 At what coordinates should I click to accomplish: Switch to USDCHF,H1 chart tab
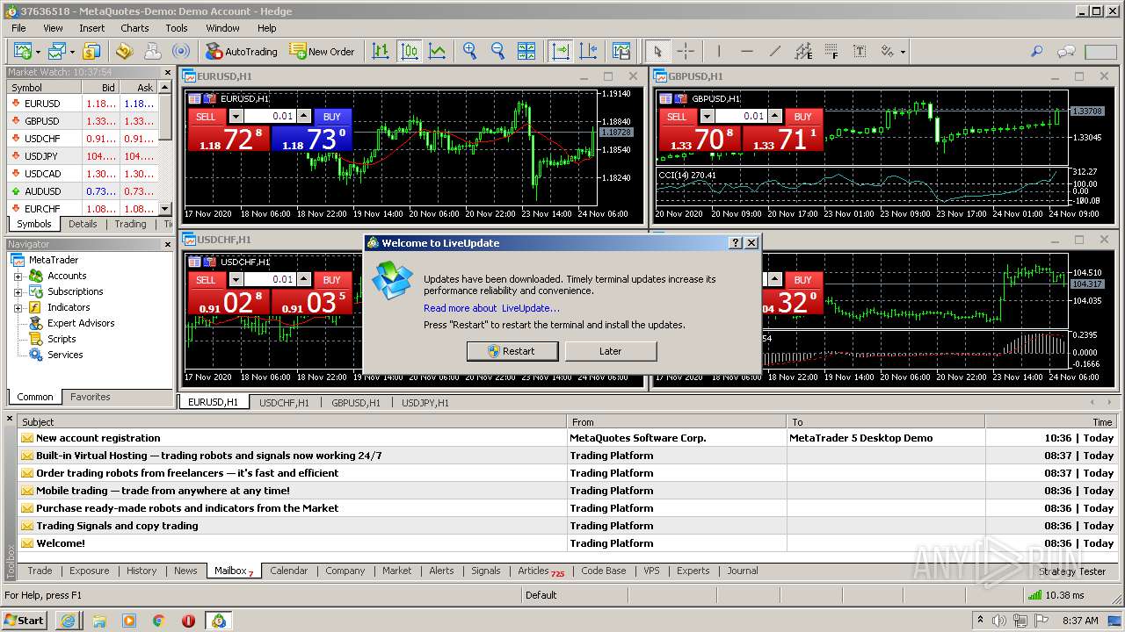284,403
